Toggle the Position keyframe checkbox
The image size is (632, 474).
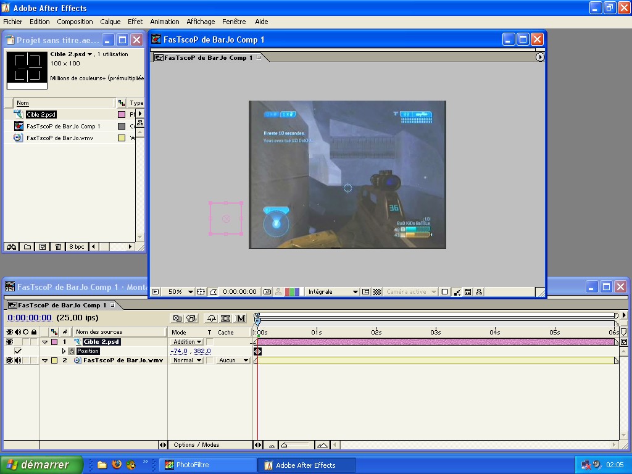coord(18,351)
